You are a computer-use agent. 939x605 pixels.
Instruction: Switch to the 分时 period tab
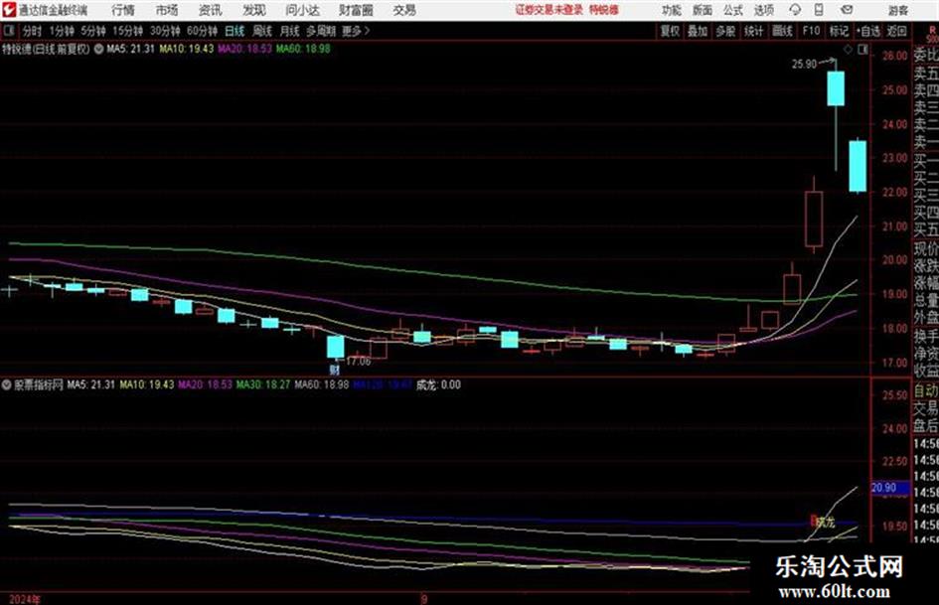[33, 31]
